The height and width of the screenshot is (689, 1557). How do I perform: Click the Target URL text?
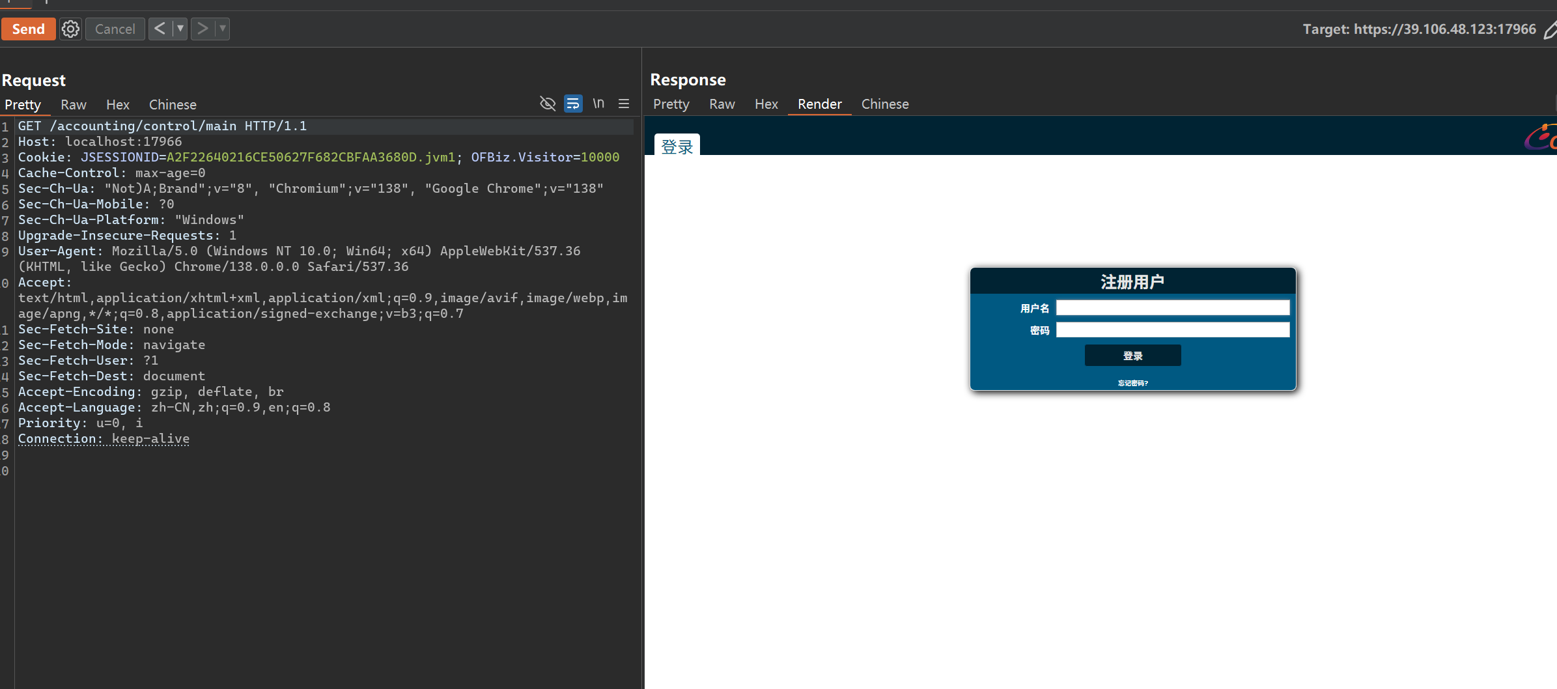pos(1419,29)
